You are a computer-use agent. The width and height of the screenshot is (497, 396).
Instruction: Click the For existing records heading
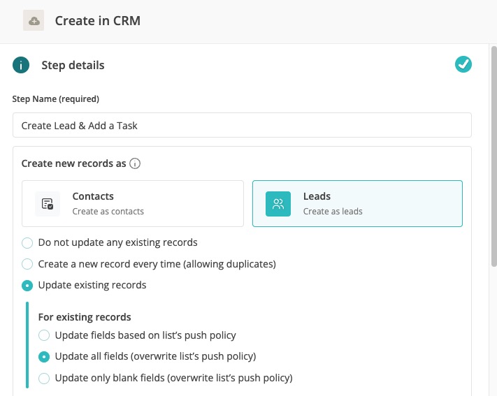point(85,317)
